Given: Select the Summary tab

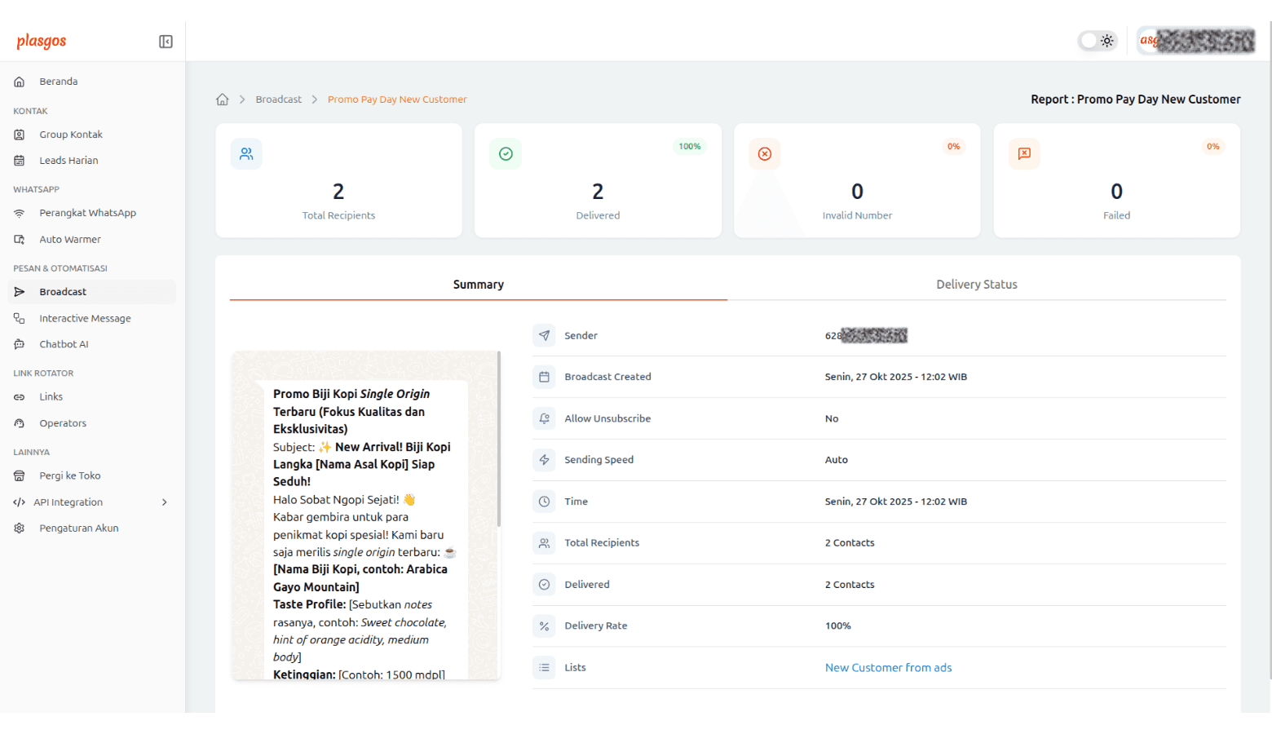Looking at the screenshot, I should (478, 285).
